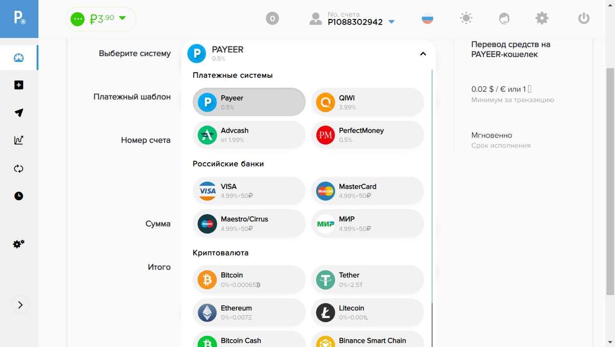This screenshot has height=347, width=615.
Task: Select QIWI payment system option
Action: point(367,102)
